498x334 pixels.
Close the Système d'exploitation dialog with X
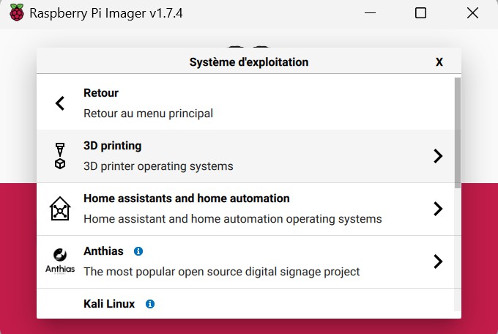coord(439,62)
